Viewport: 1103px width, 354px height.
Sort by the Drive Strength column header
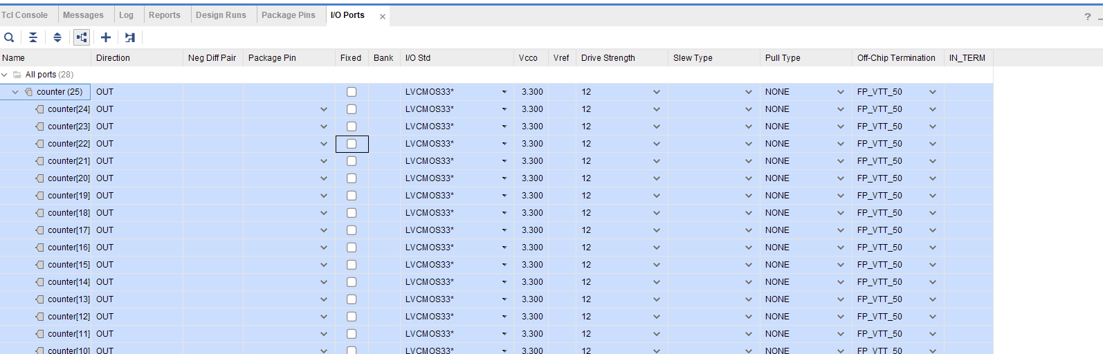point(608,58)
